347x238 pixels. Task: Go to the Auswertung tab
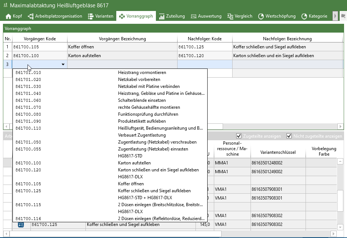206,16
